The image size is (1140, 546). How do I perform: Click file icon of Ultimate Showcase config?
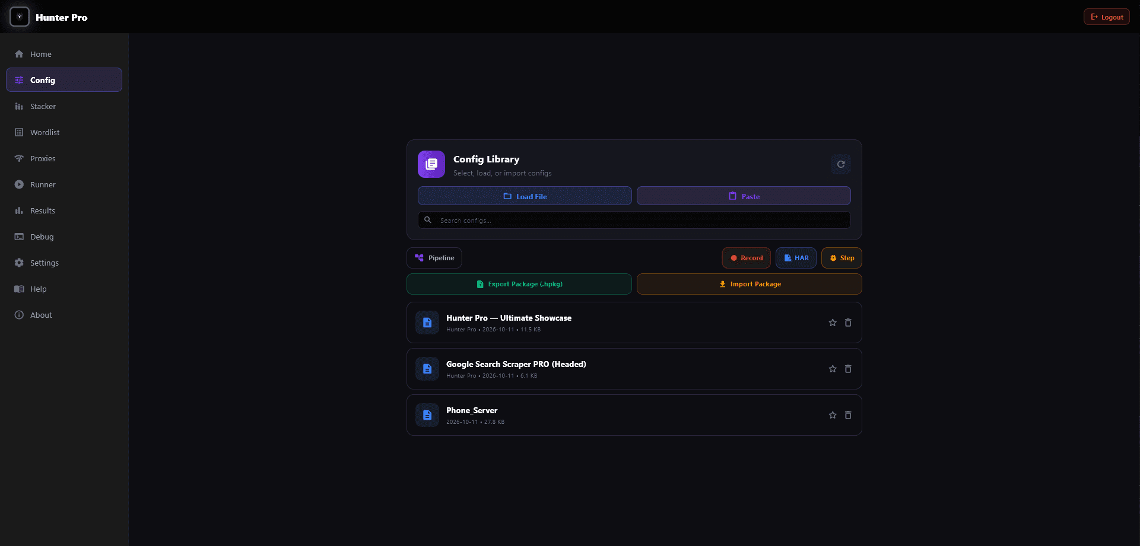click(x=427, y=323)
